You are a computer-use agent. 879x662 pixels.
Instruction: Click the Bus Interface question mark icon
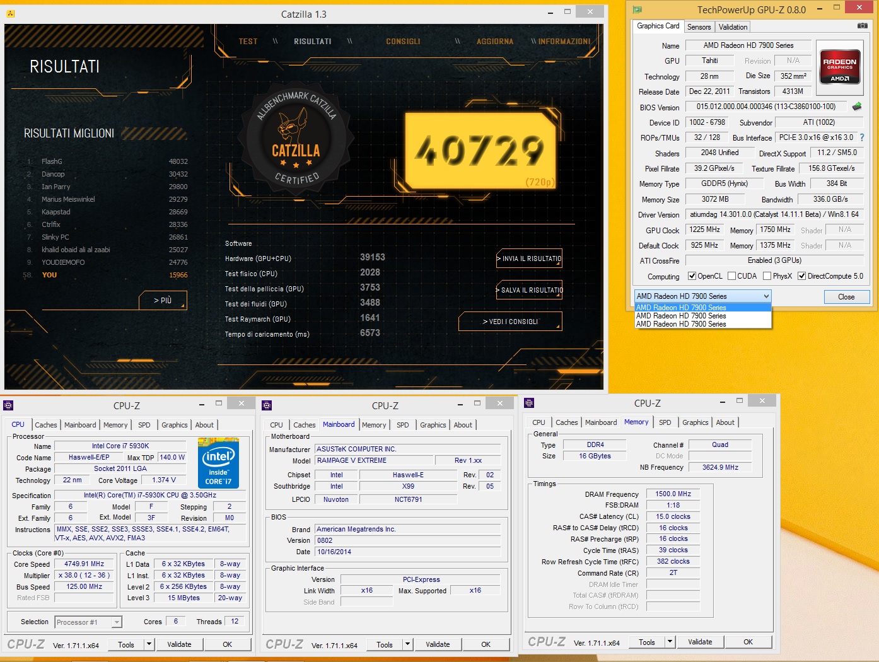tap(861, 137)
